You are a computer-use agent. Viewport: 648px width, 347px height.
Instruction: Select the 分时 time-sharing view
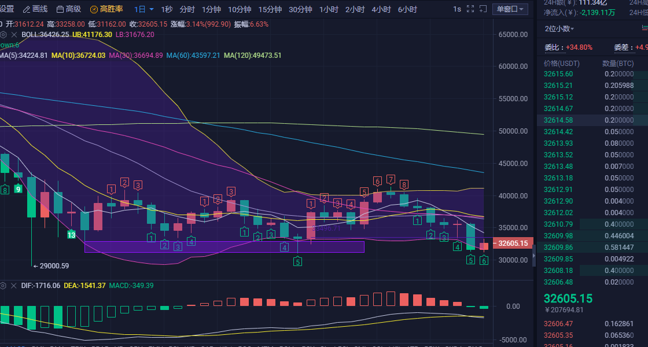click(x=187, y=9)
